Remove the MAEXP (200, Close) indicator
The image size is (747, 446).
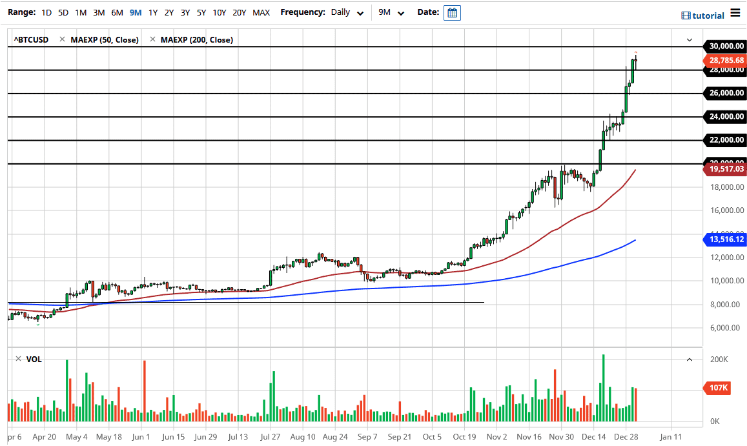152,39
